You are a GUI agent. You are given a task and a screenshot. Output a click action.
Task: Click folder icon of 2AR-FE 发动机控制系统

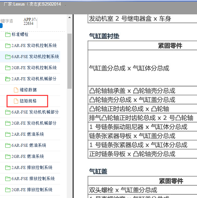[8, 46]
